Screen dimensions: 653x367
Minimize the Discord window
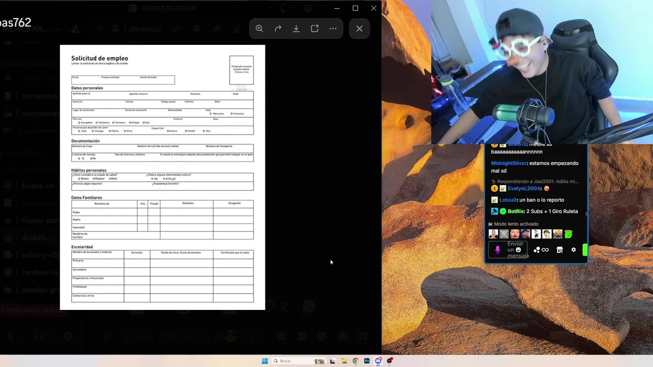pos(337,8)
